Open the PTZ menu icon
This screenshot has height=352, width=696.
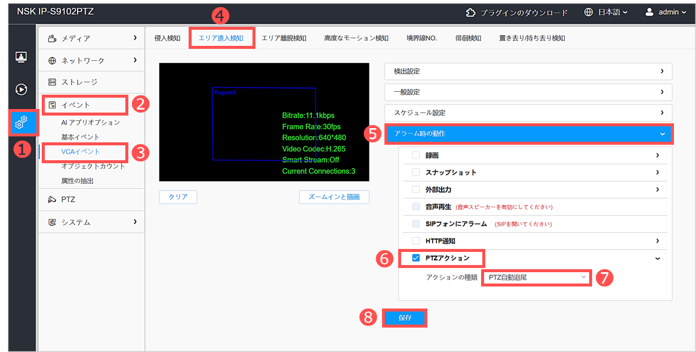52,200
